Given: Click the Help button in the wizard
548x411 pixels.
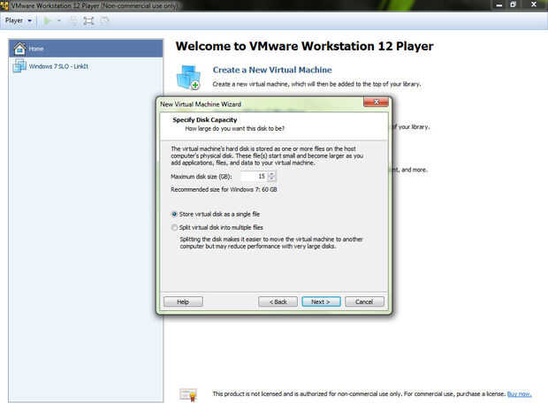Looking at the screenshot, I should 183,301.
